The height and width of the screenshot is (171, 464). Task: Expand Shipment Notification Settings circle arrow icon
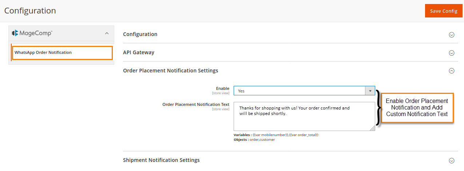[x=452, y=160]
